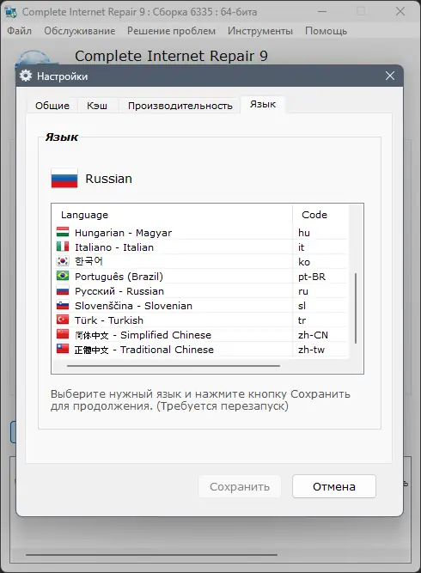Switch to the Общие tab
The height and width of the screenshot is (573, 421).
point(52,106)
